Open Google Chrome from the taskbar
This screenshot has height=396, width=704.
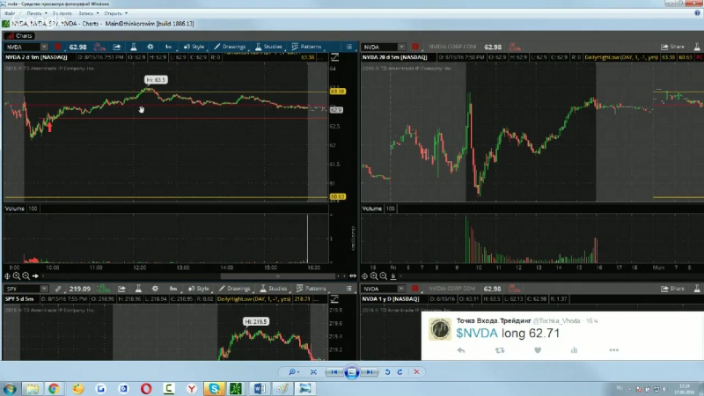pos(54,388)
